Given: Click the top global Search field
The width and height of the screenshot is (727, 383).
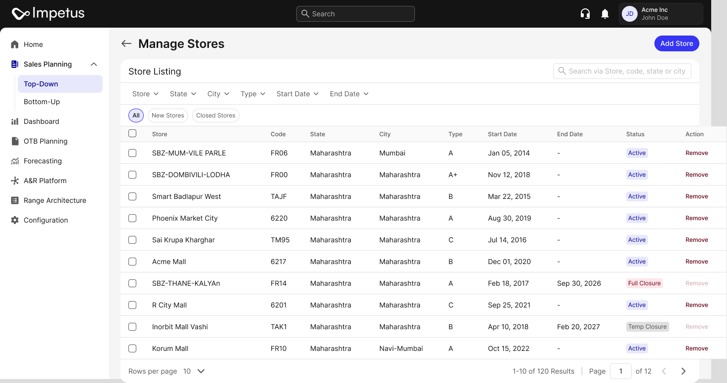Looking at the screenshot, I should click(356, 14).
